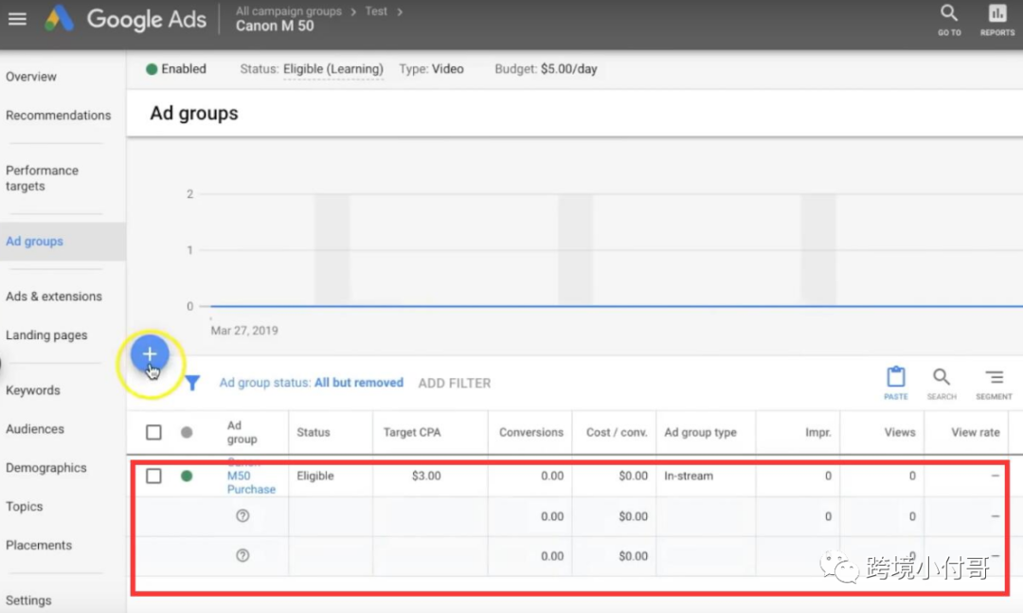
Task: Check the M50 Purchase row checkbox
Action: click(x=154, y=476)
